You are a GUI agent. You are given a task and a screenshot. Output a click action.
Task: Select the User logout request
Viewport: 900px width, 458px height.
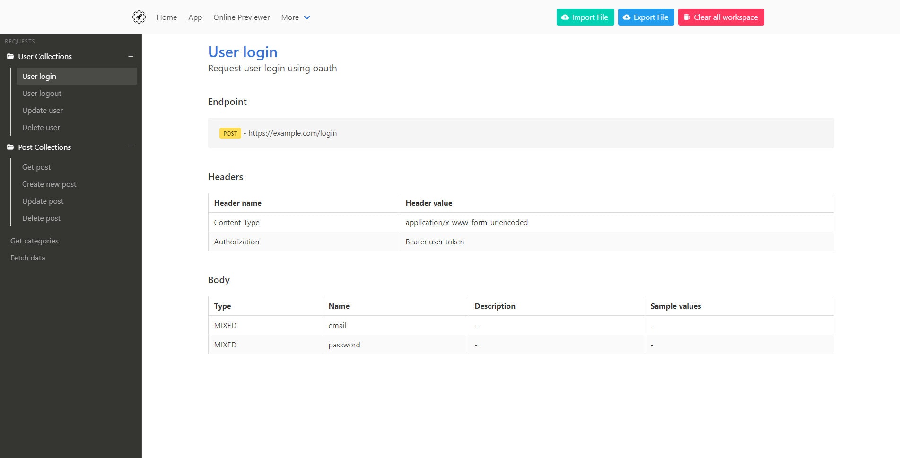[42, 93]
